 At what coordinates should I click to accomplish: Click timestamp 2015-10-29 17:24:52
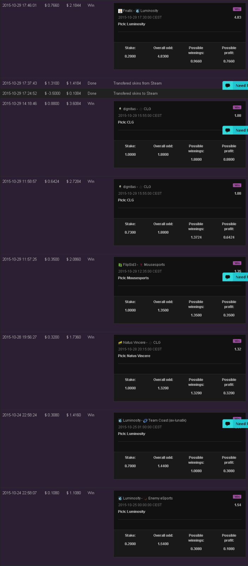coord(19,93)
